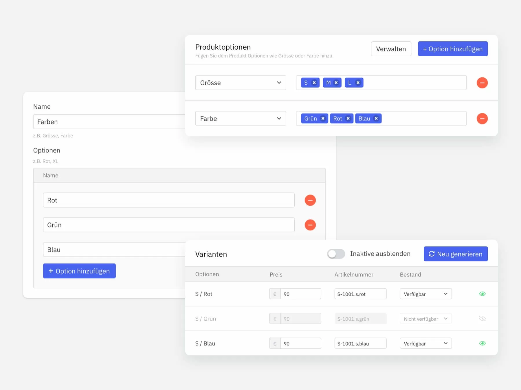The width and height of the screenshot is (521, 390).
Task: Toggle Inaktive ausblenden switch
Action: pyautogui.click(x=336, y=254)
